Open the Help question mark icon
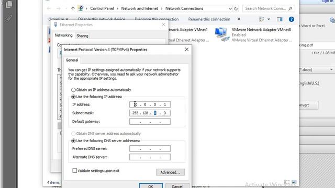The height and width of the screenshot is (188, 335). 292,19
